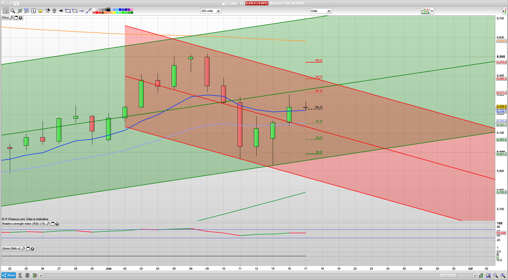
Task: Choose the Text annotation tool
Action: (x=33, y=11)
